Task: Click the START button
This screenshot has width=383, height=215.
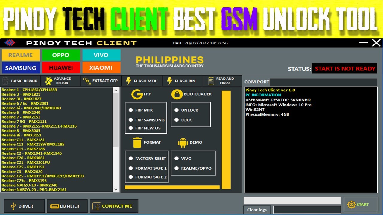Action: pyautogui.click(x=361, y=205)
